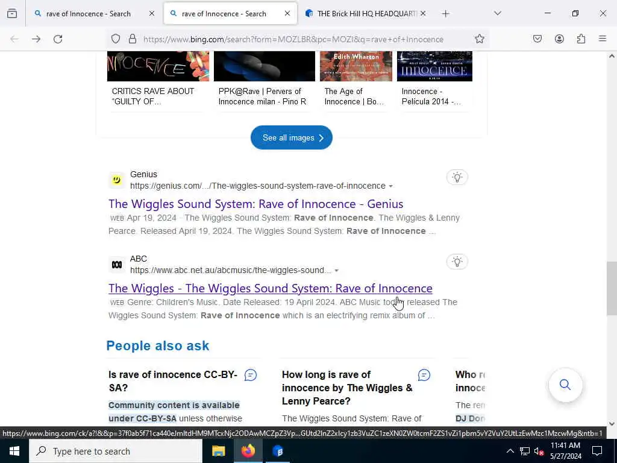Close the active rave of Innocence tab
The width and height of the screenshot is (617, 463).
pos(287,14)
